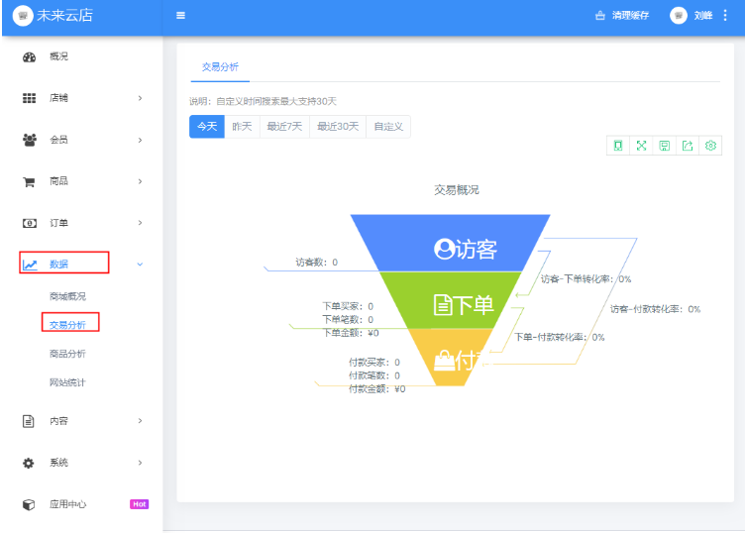This screenshot has width=745, height=533.
Task: Click the blue 访客 funnel segment
Action: [x=450, y=244]
